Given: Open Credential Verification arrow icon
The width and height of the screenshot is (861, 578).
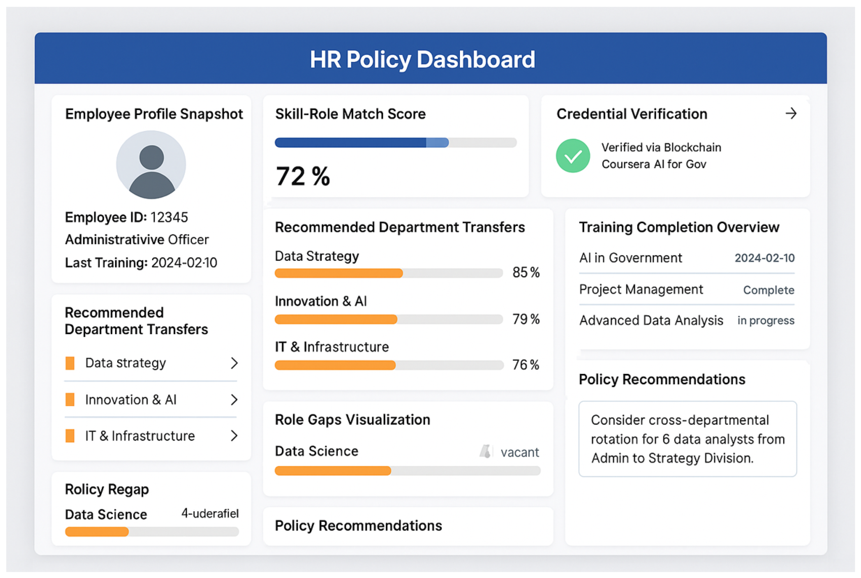Looking at the screenshot, I should pos(791,114).
